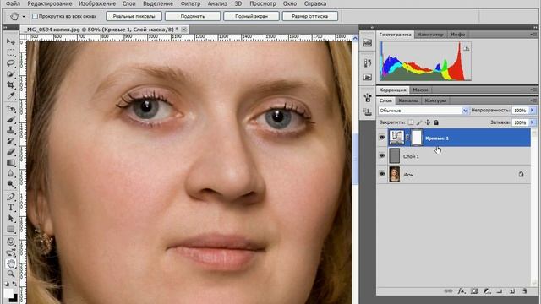Select the Clone Stamp tool
The height and width of the screenshot is (304, 541).
click(x=11, y=130)
